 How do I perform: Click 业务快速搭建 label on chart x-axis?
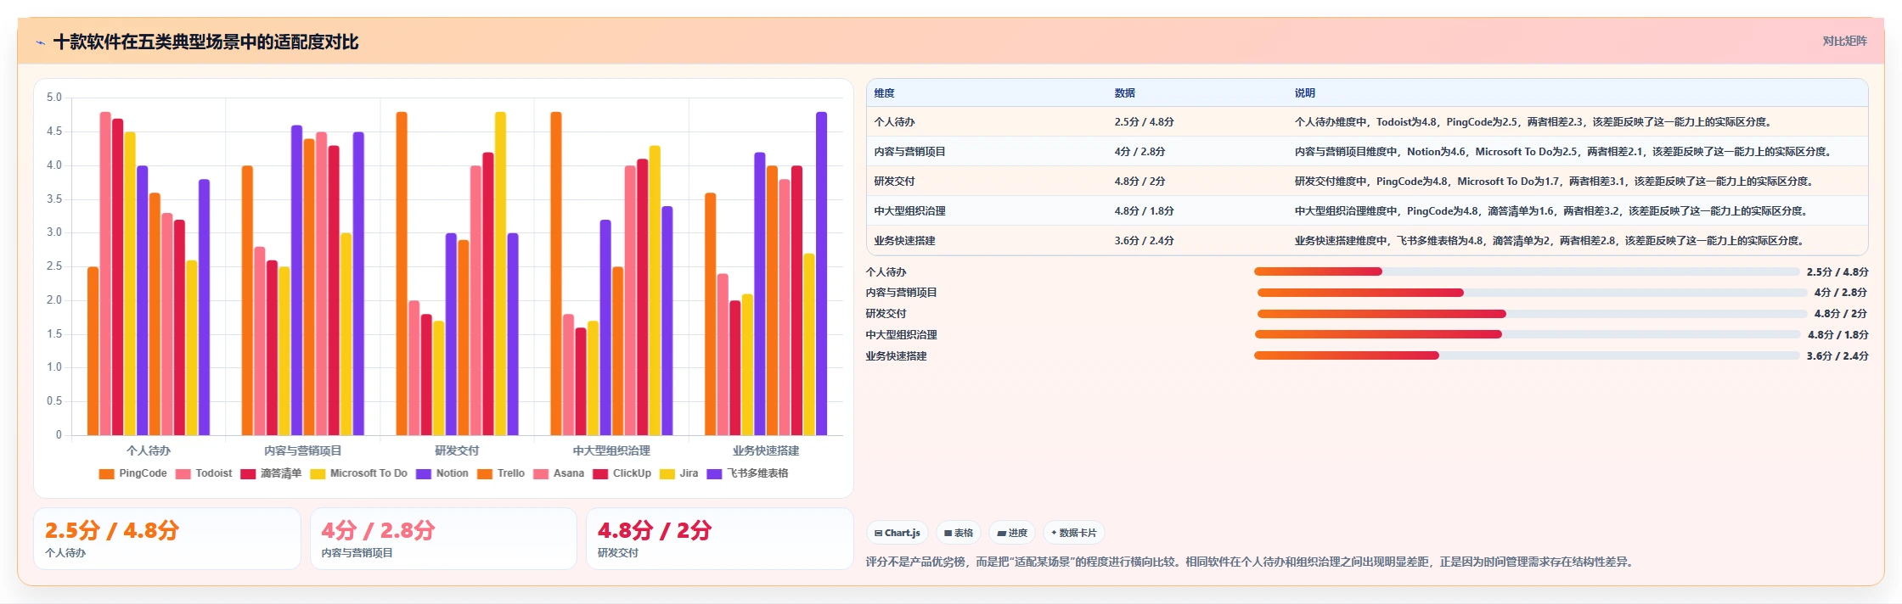[766, 451]
